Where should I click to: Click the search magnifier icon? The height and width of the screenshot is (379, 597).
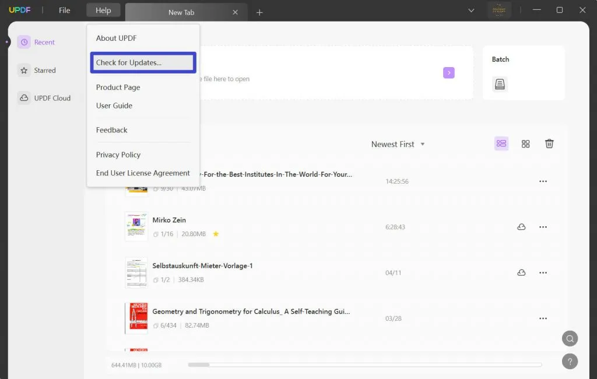(570, 338)
